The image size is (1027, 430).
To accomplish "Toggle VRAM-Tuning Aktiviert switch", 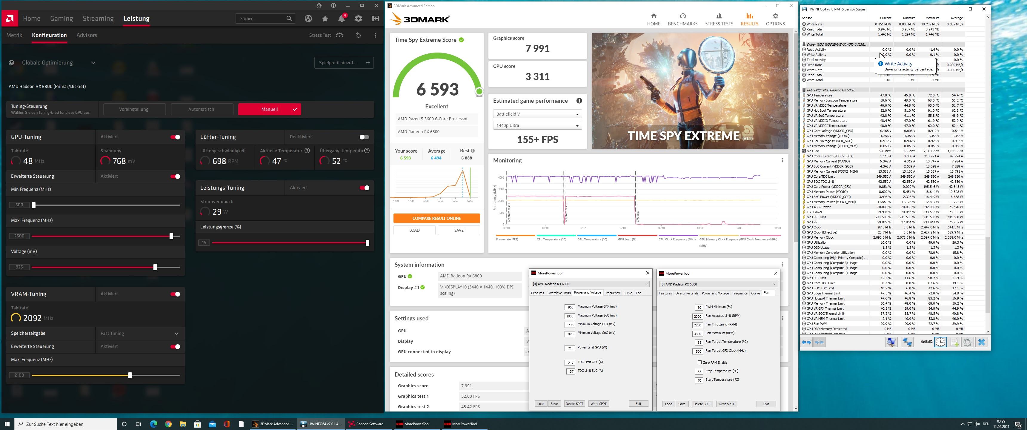I will (175, 294).
